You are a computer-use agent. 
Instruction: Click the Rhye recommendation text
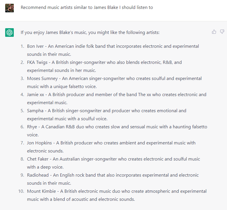pos(117,131)
